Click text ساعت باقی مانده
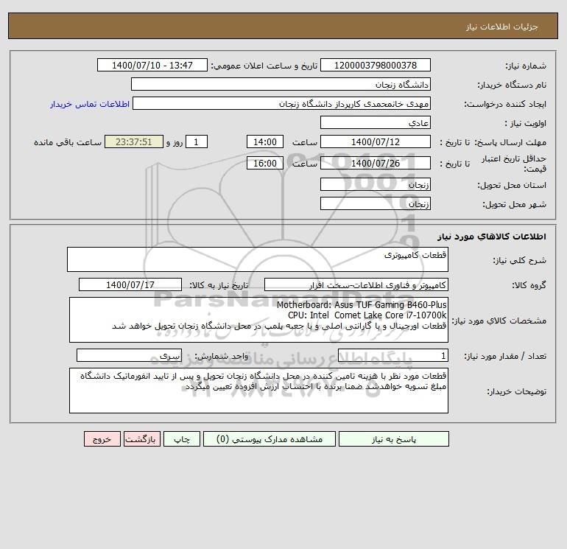Image resolution: width=567 pixels, height=549 pixels. (x=68, y=142)
